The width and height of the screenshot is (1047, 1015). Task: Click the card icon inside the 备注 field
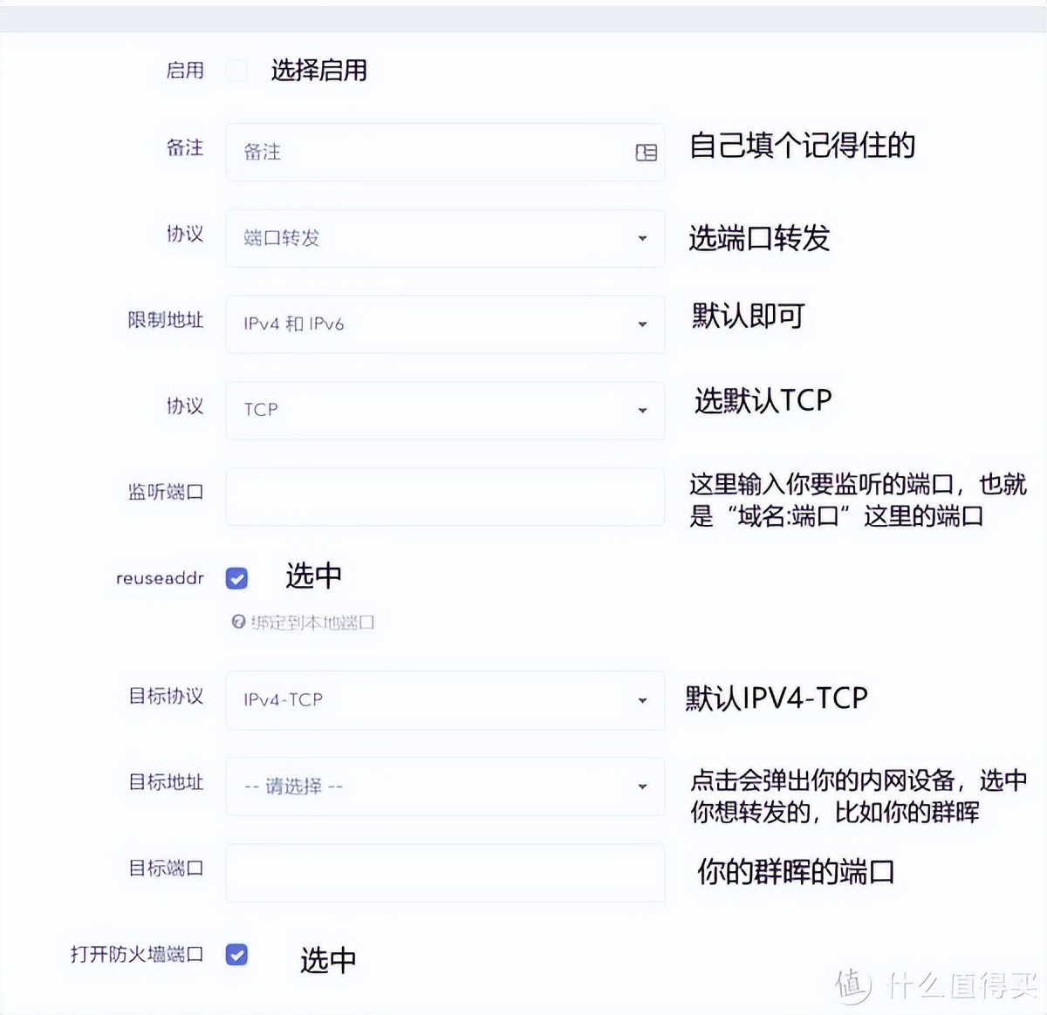(x=646, y=153)
